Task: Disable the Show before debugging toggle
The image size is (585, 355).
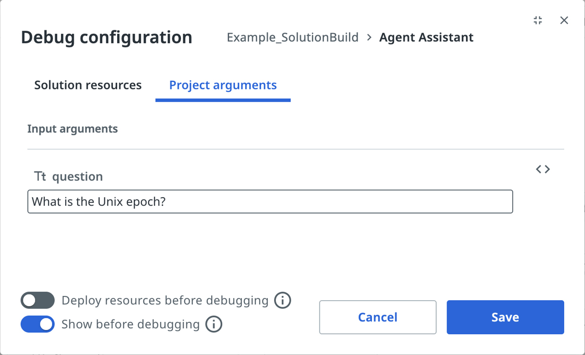Action: click(x=38, y=324)
